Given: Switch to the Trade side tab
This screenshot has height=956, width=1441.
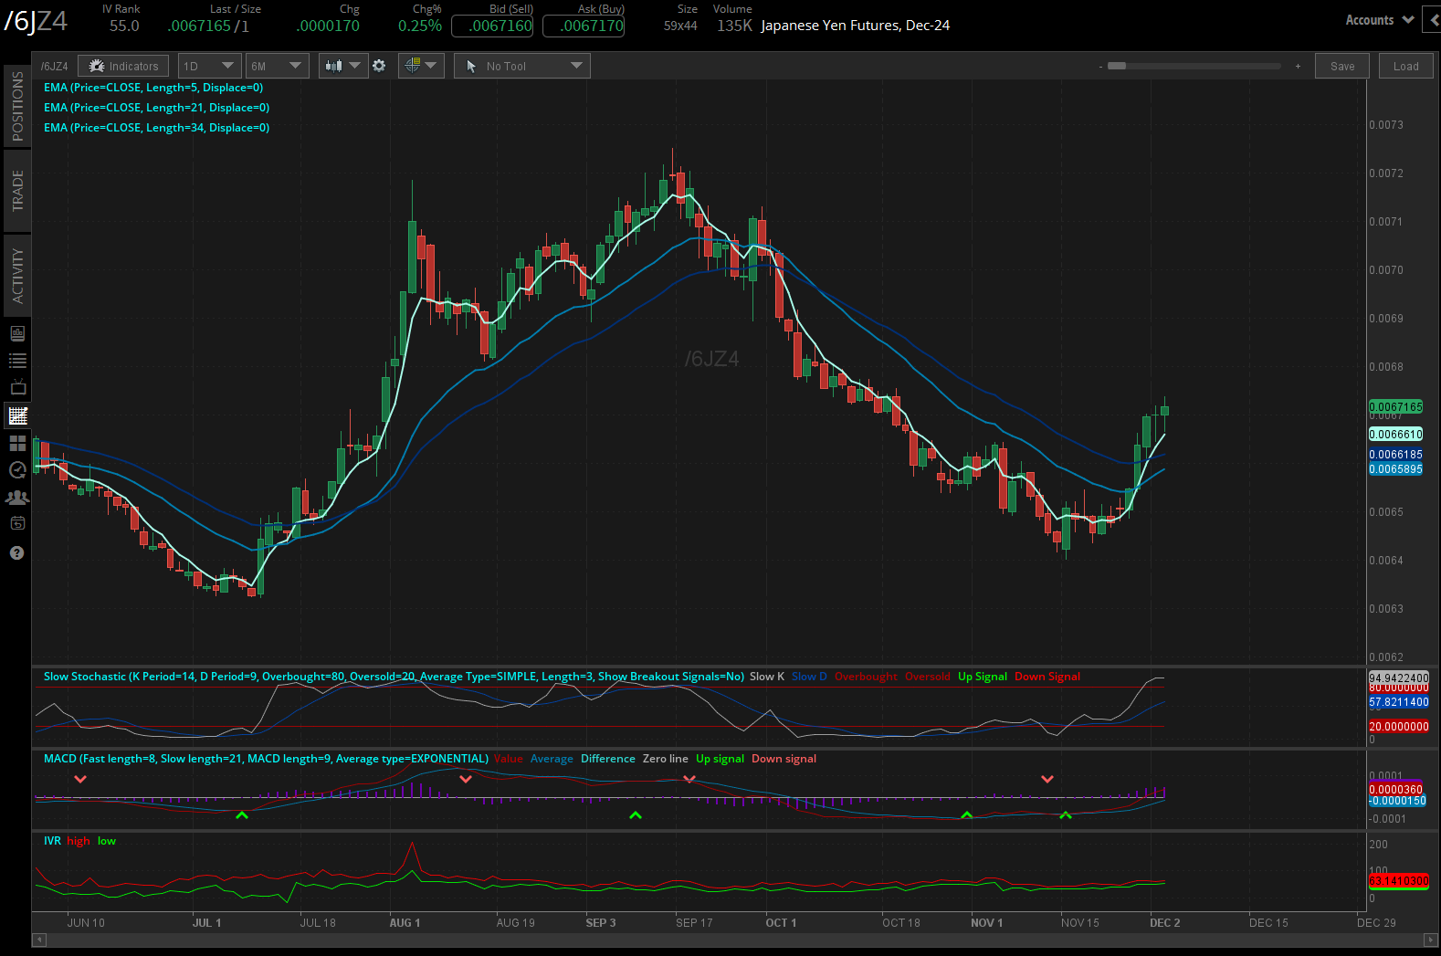Looking at the screenshot, I should click(x=17, y=190).
